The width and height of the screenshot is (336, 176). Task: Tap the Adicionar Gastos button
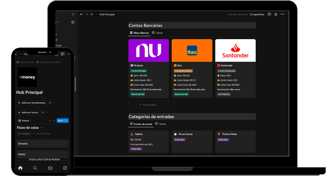(28, 112)
